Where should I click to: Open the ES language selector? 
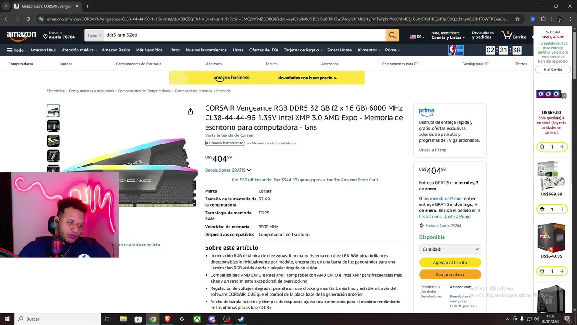pyautogui.click(x=417, y=37)
